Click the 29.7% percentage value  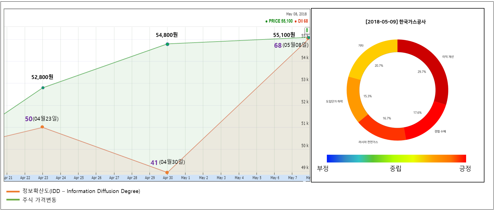[422, 72]
